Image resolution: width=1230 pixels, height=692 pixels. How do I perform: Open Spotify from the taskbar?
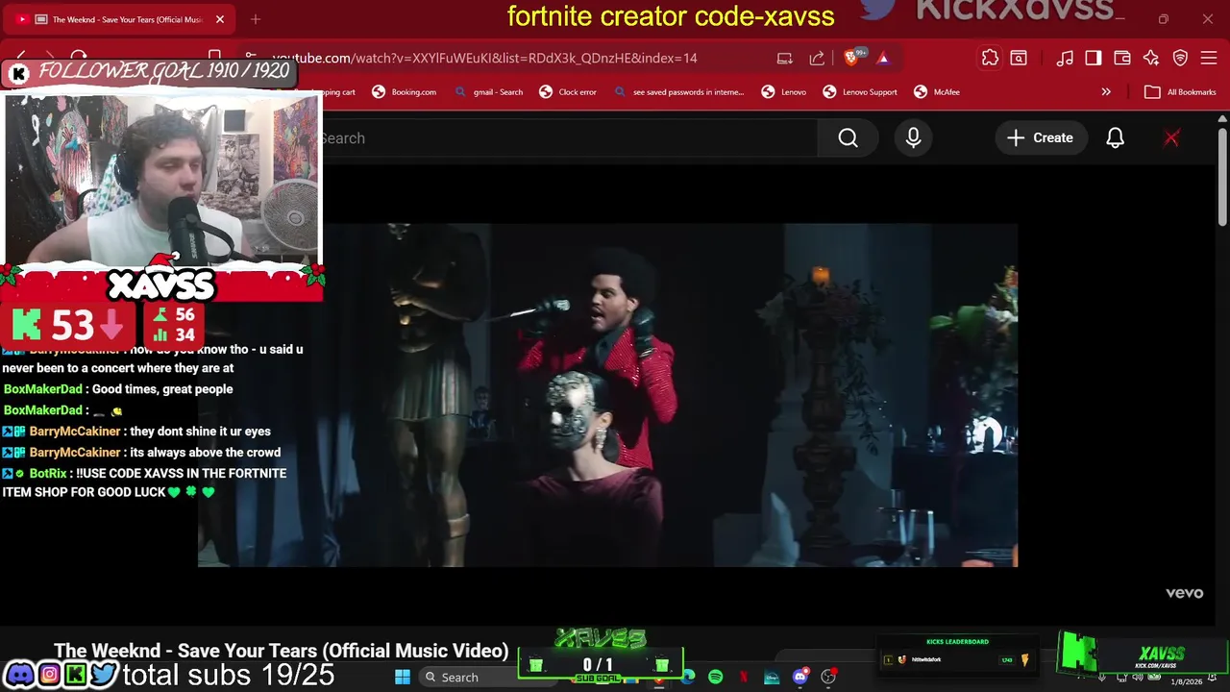(715, 678)
